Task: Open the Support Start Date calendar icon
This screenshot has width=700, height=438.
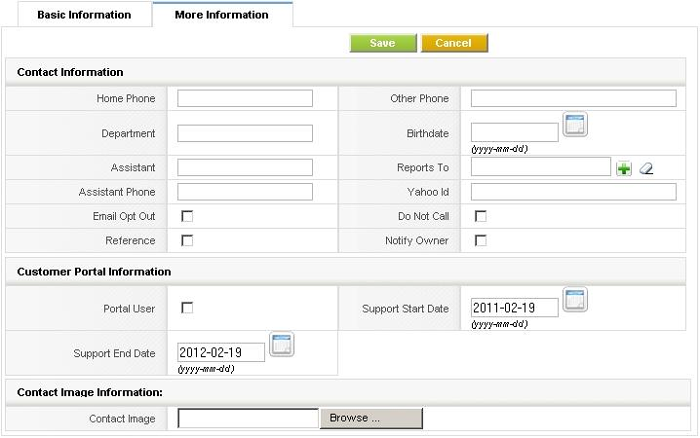Action: tap(574, 300)
